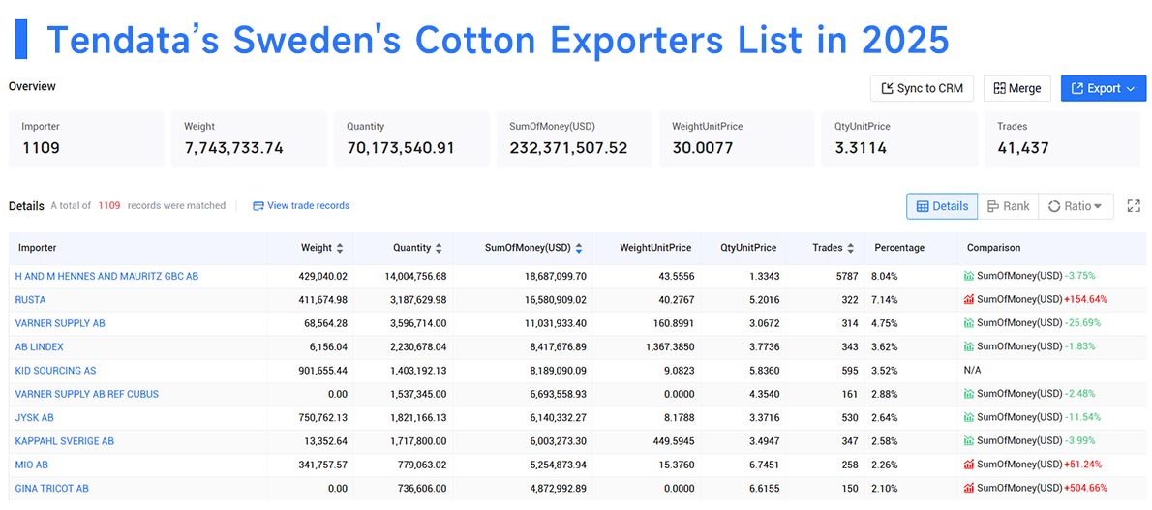The width and height of the screenshot is (1152, 510).
Task: Click the comparison chart icon in JYSK AB row
Action: pyautogui.click(x=969, y=417)
